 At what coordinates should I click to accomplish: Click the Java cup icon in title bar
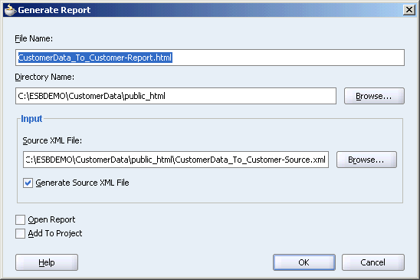pyautogui.click(x=11, y=10)
